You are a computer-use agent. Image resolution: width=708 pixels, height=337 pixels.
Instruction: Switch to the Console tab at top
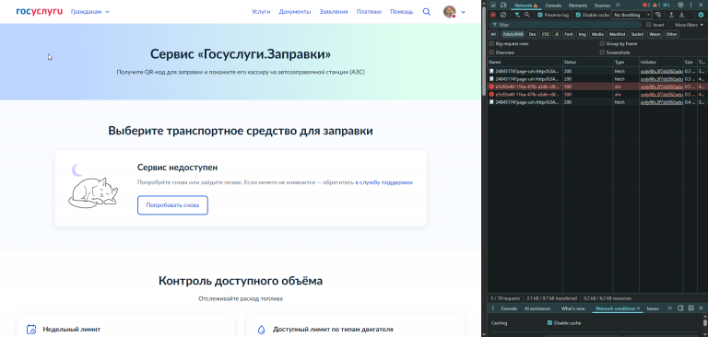(x=553, y=6)
